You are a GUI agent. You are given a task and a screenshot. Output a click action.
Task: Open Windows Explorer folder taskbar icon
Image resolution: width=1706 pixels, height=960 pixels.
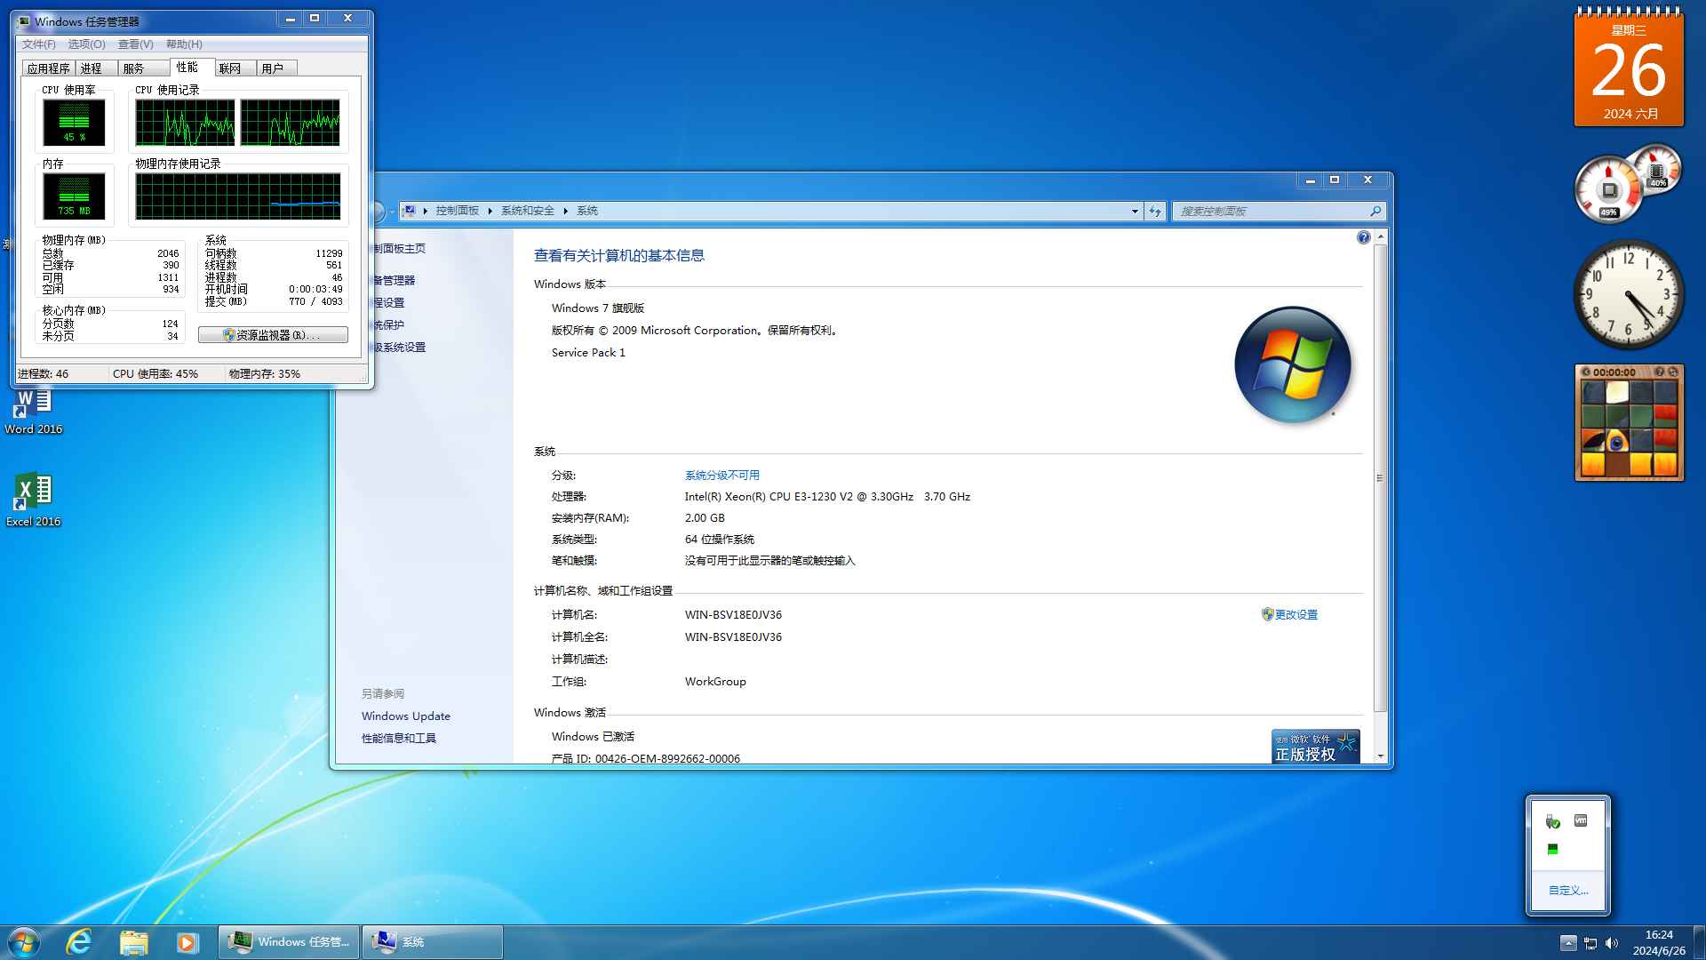coord(133,942)
